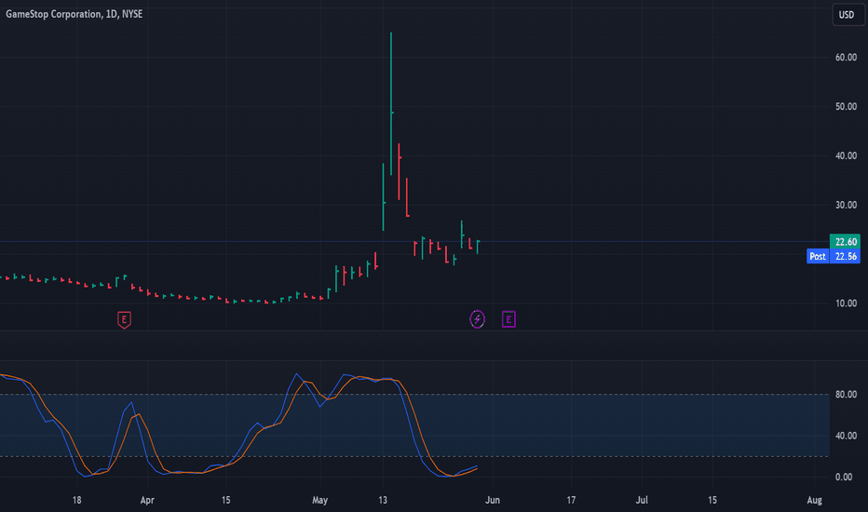The image size is (868, 512).
Task: Click the 50.00 price axis label
Action: click(846, 106)
